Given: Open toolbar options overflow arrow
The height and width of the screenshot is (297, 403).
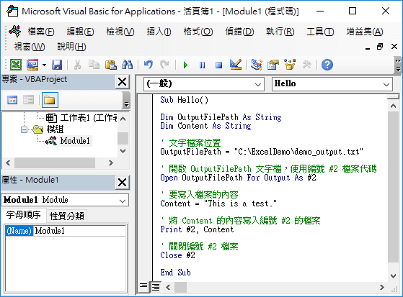Looking at the screenshot, I should click(x=398, y=65).
